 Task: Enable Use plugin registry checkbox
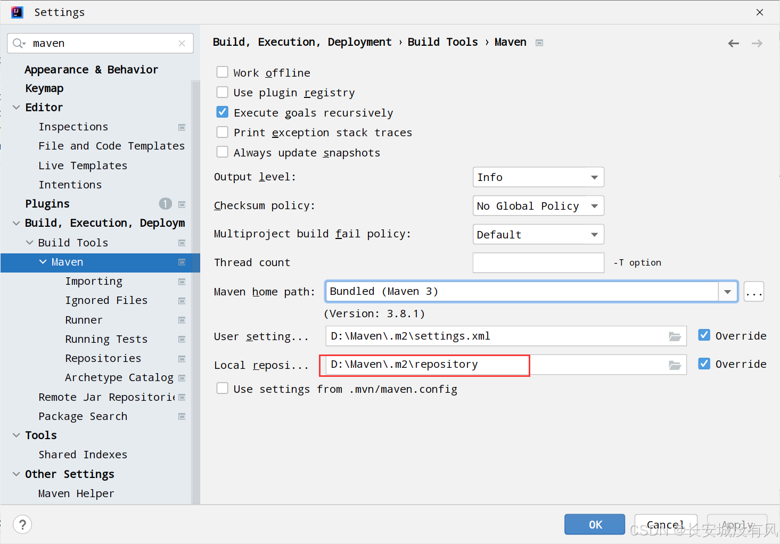[x=223, y=92]
